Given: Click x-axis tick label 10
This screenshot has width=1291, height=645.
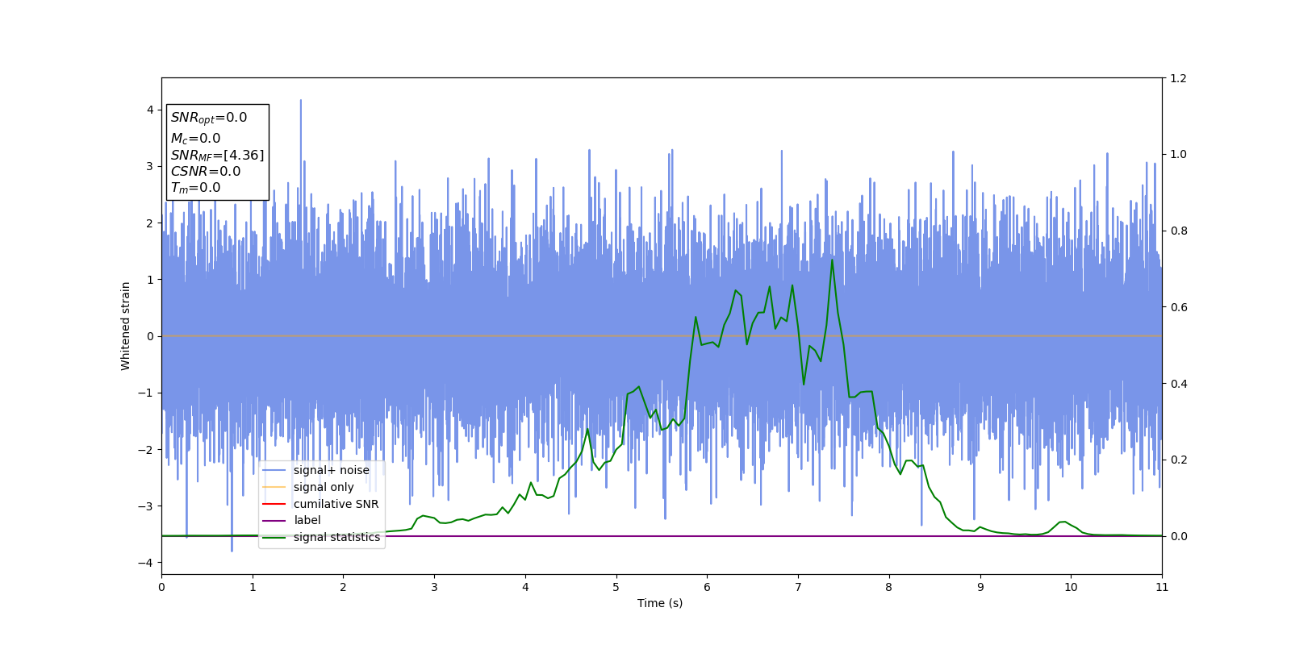Looking at the screenshot, I should 1071,587.
